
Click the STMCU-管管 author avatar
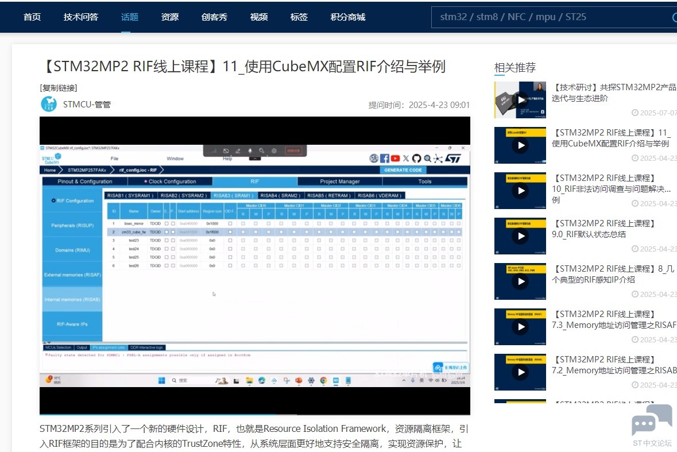[x=49, y=105]
